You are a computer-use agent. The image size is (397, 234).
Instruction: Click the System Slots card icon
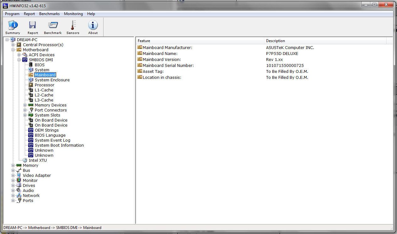pyautogui.click(x=31, y=115)
